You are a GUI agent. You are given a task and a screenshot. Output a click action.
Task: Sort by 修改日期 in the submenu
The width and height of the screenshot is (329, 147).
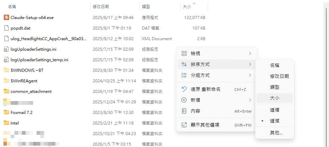[x=275, y=76]
